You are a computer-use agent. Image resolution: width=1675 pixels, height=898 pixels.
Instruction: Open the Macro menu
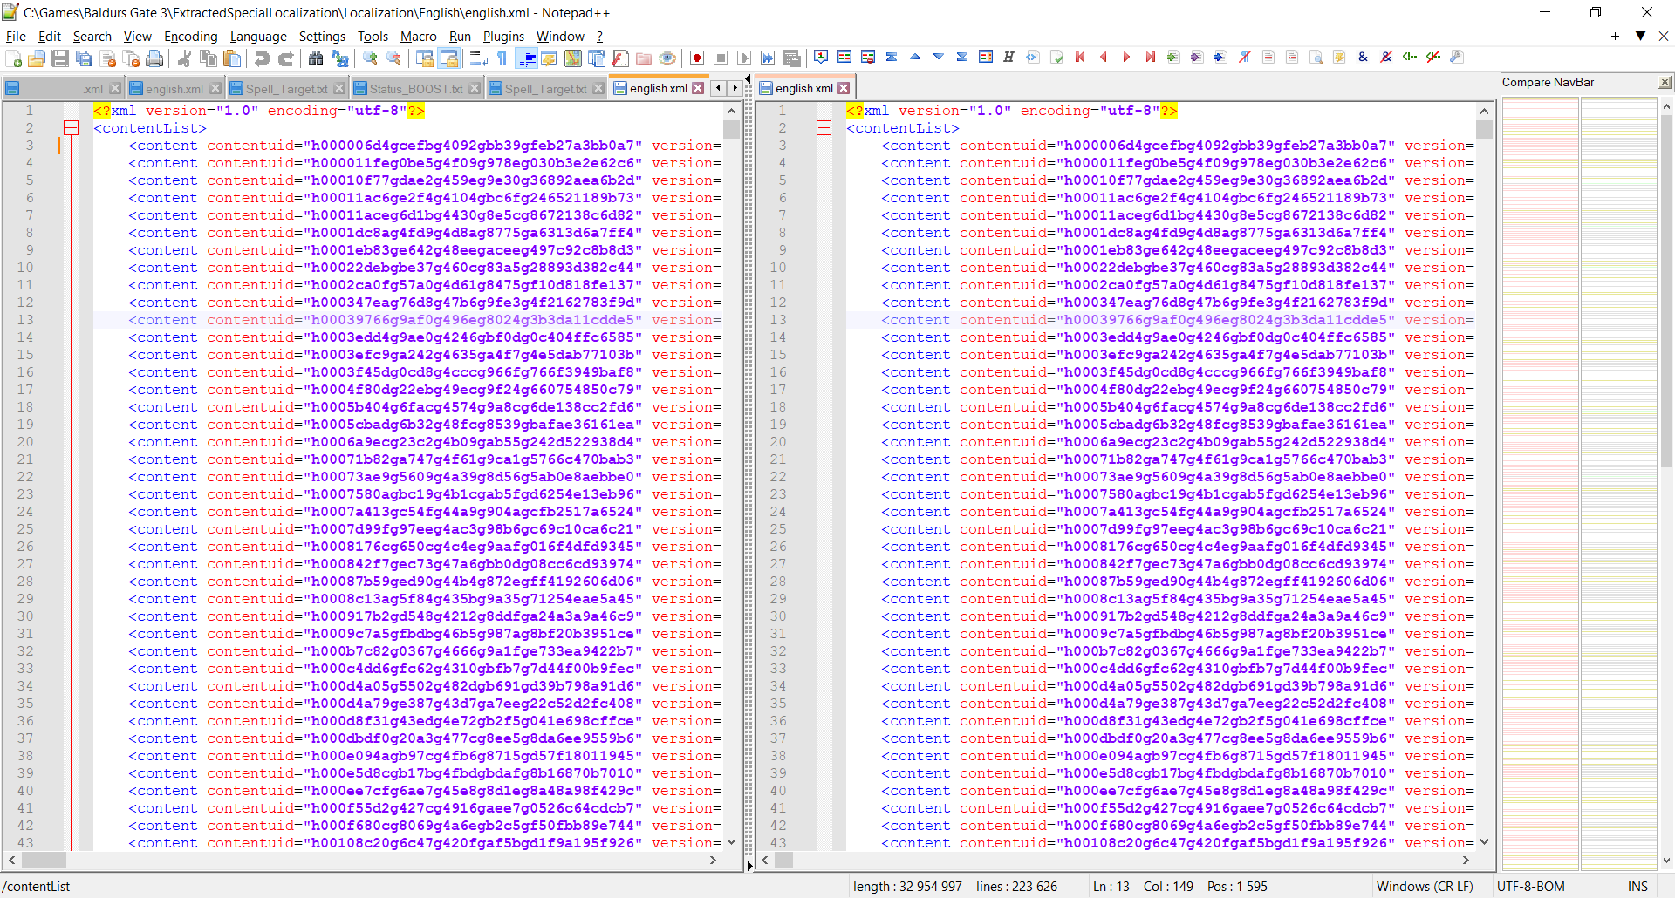point(418,36)
